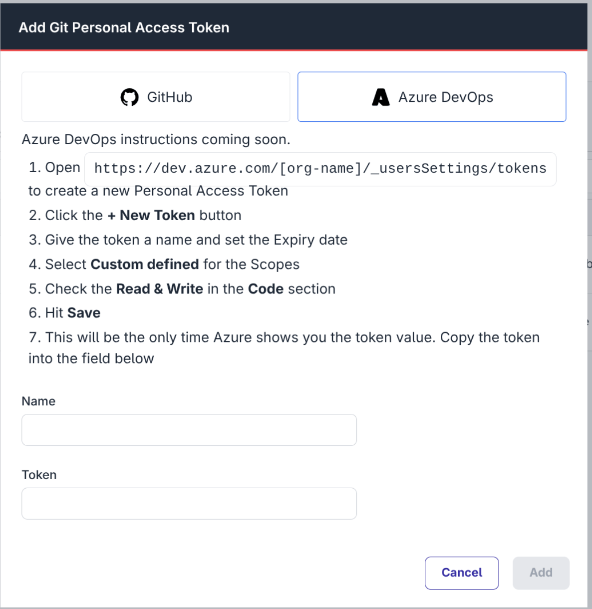Click the Azure DevOps instructions notice text
The image size is (592, 609).
click(x=155, y=139)
